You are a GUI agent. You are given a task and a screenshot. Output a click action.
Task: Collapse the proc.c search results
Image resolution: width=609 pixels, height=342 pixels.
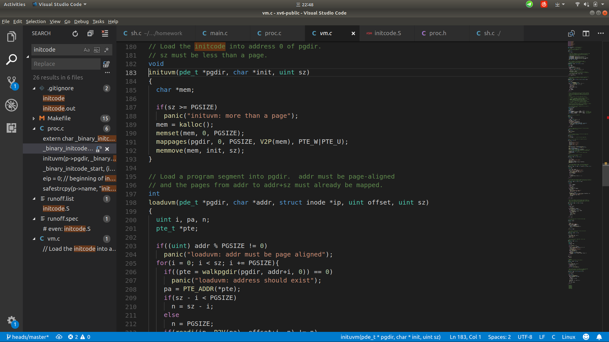34,128
